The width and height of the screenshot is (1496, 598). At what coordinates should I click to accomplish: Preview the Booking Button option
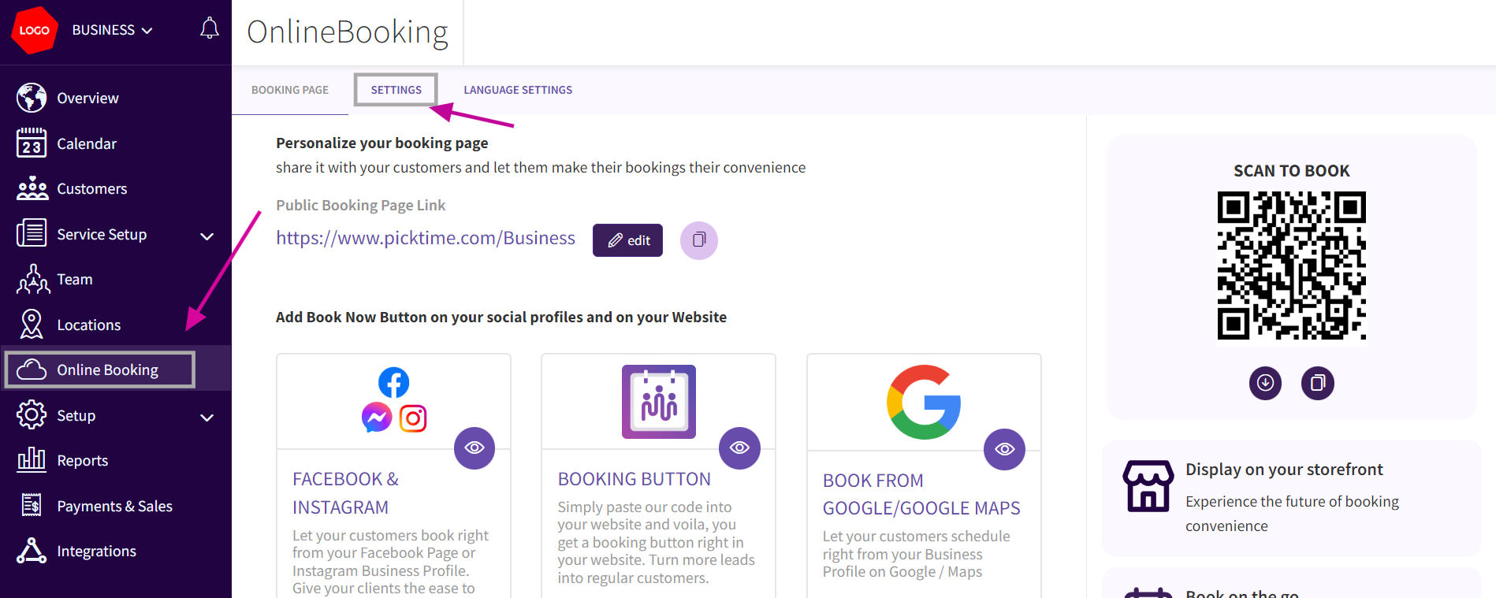click(739, 448)
